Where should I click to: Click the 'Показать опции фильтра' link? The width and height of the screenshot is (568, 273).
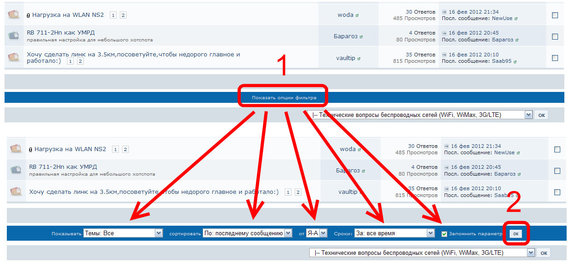point(284,97)
